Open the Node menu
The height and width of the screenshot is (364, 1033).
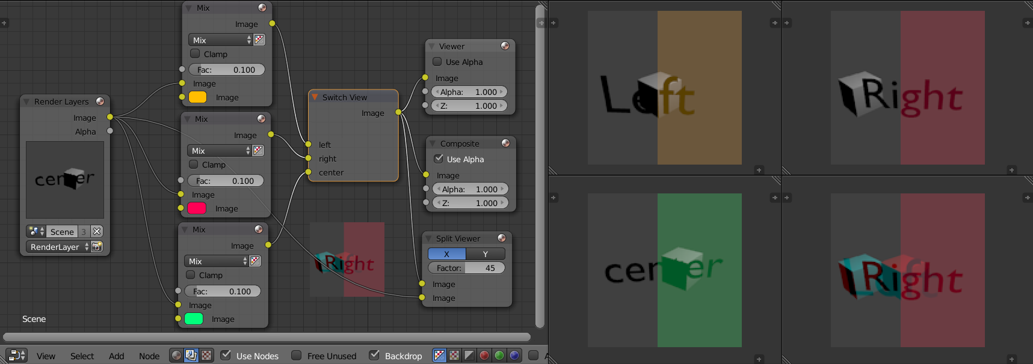pos(149,356)
